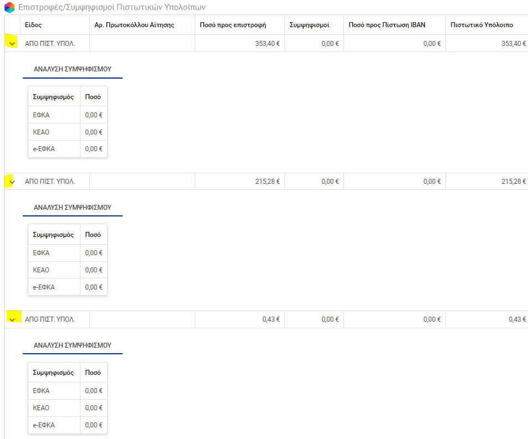
Task: Click Πίστωση IBAN value in the 215,28 € row
Action: pyautogui.click(x=432, y=182)
